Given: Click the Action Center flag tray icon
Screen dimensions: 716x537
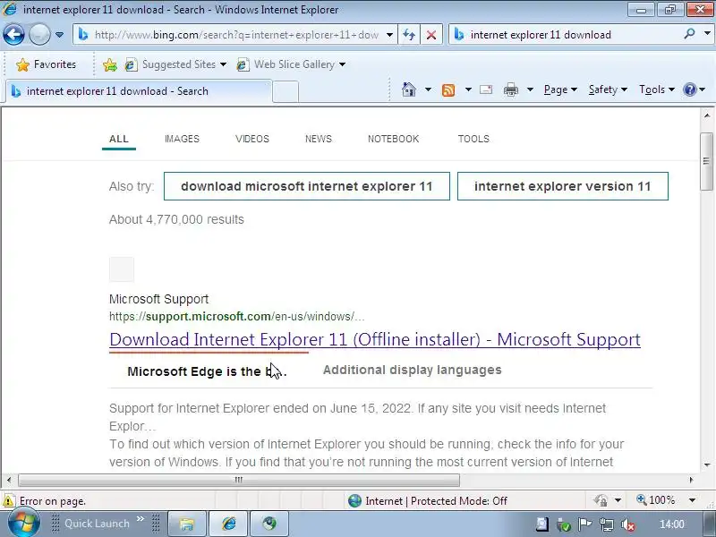Looking at the screenshot, I should pyautogui.click(x=584, y=524).
